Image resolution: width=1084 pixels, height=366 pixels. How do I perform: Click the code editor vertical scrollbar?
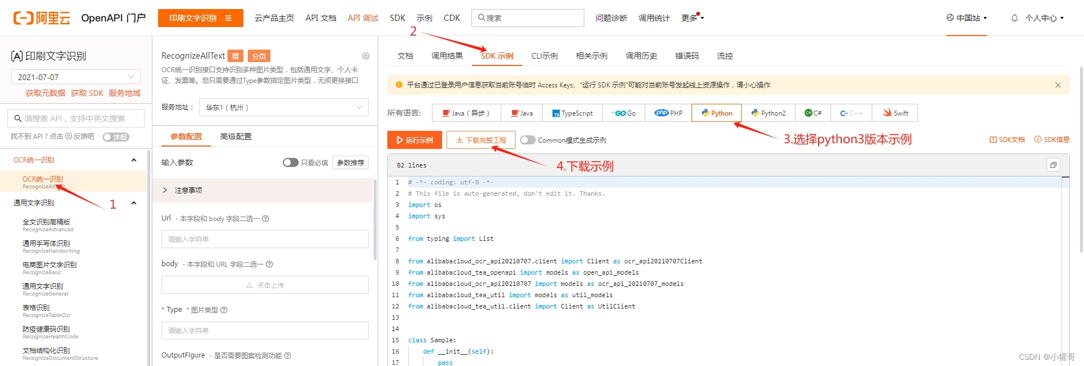point(1065,271)
